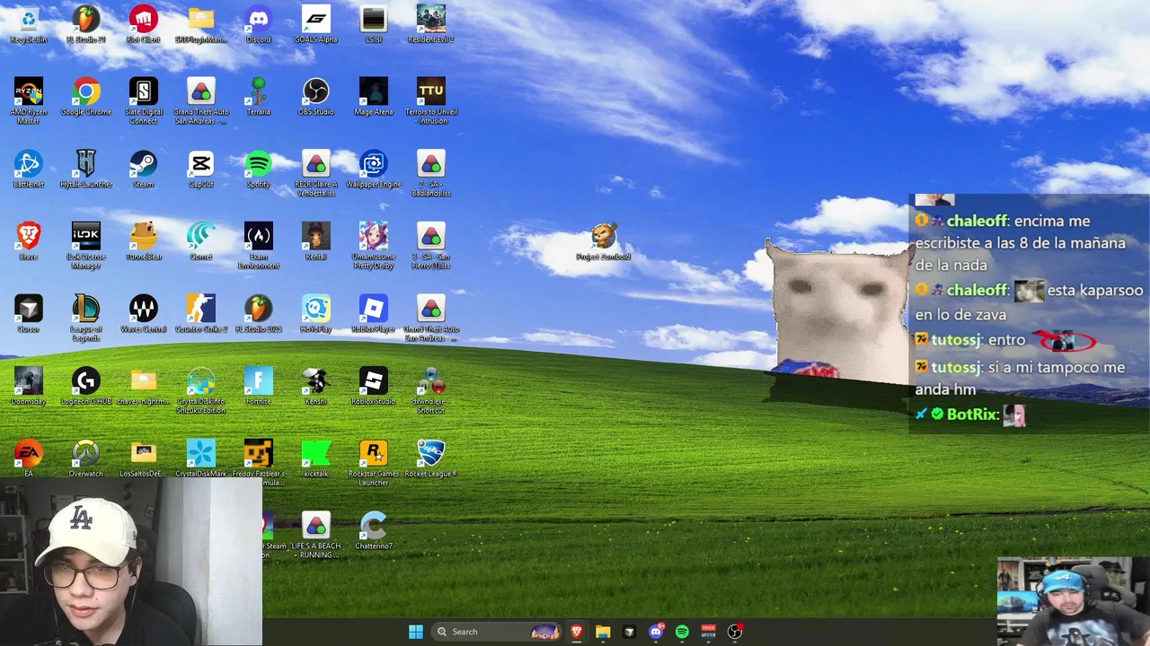The height and width of the screenshot is (646, 1150).
Task: Select LIFE'S A BEACH + RUNNING file
Action: [316, 536]
